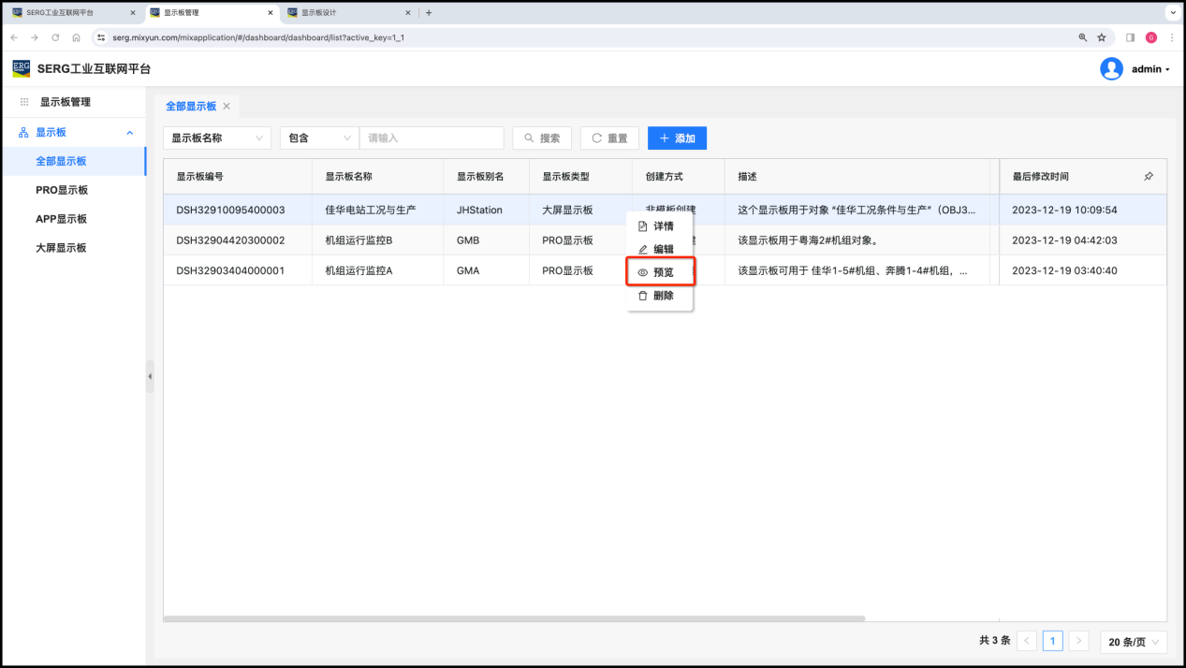Screen dimensions: 1186x668
Task: Click the sidebar collapse handle arrow
Action: [x=150, y=376]
